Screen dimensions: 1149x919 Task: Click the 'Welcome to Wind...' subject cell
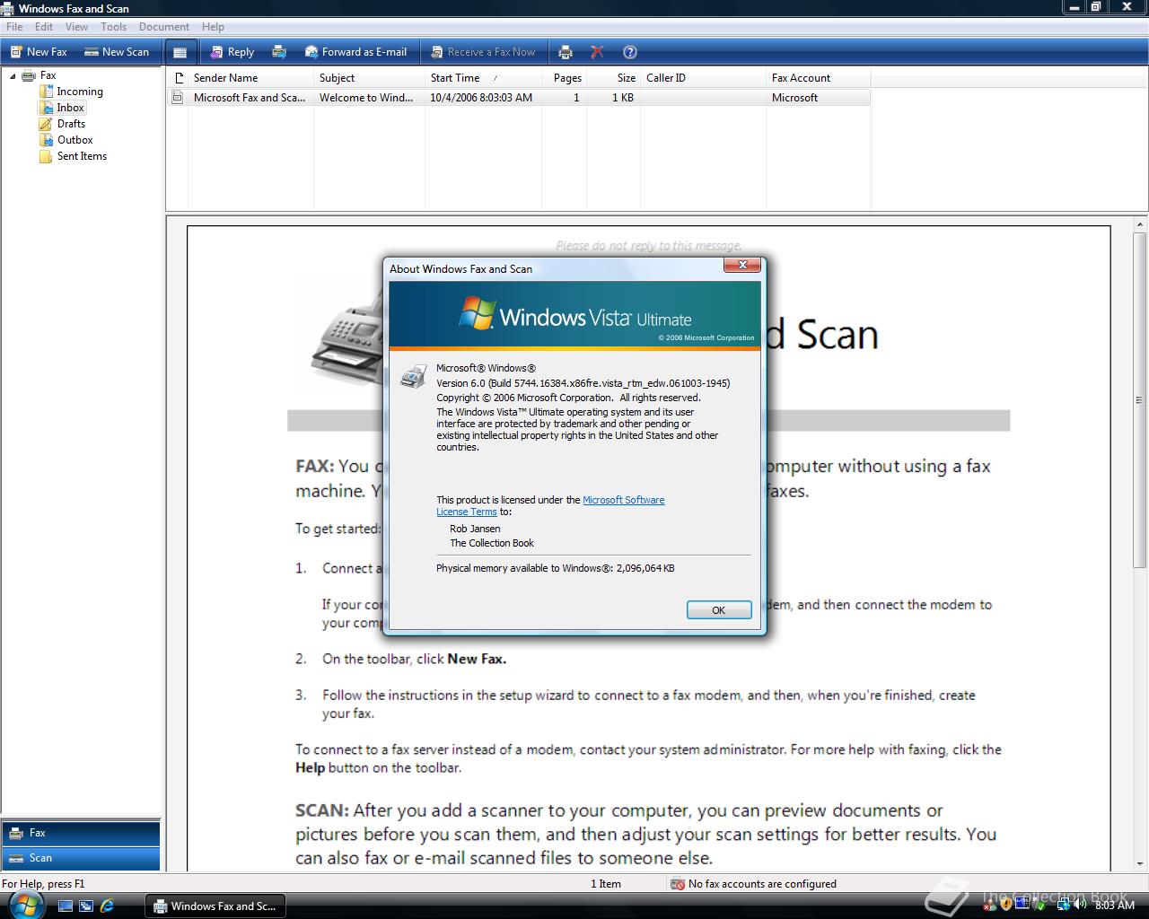pos(366,98)
